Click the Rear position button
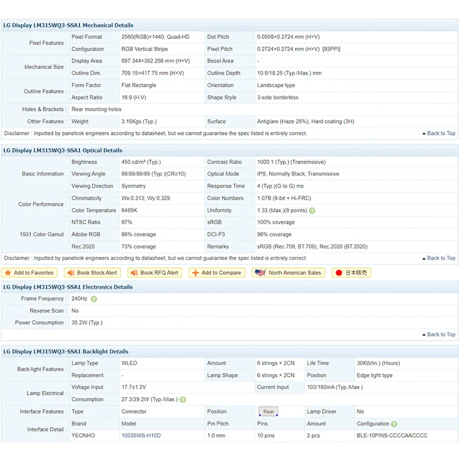 269,411
